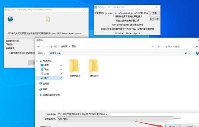Screen dimensions: 199x127
Task: Click folder icon in download progress window
Action: coord(48,19)
